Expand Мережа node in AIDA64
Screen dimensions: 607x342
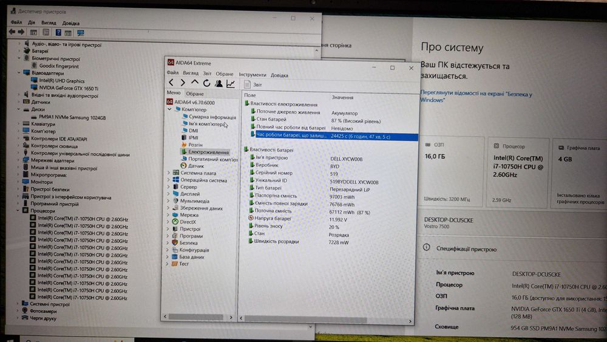pos(168,215)
